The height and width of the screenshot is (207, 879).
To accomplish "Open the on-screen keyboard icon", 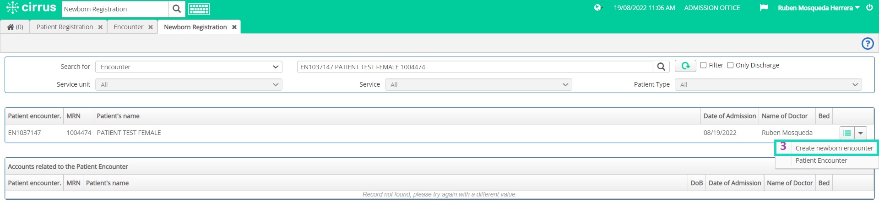I will (199, 9).
